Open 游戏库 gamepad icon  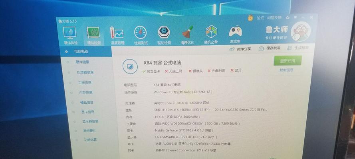point(235,31)
